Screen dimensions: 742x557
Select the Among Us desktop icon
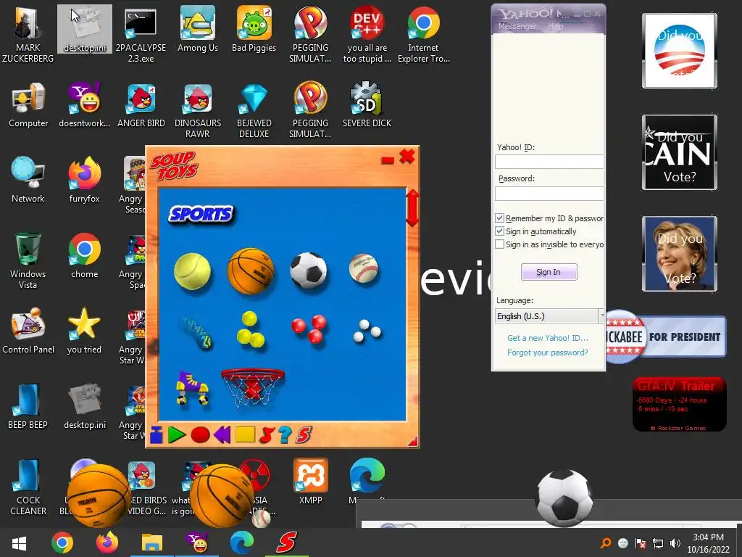point(198,29)
